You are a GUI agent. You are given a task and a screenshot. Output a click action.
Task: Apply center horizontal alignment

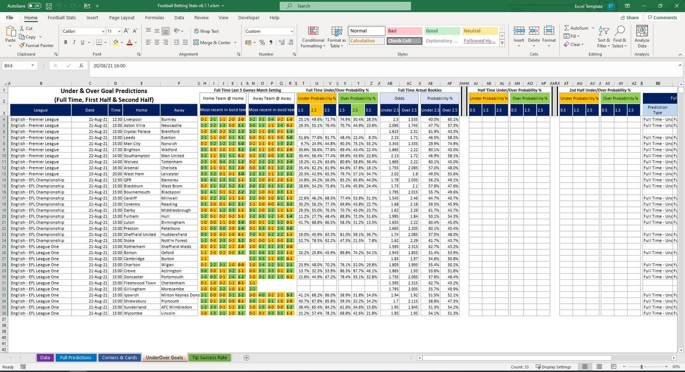tap(157, 42)
